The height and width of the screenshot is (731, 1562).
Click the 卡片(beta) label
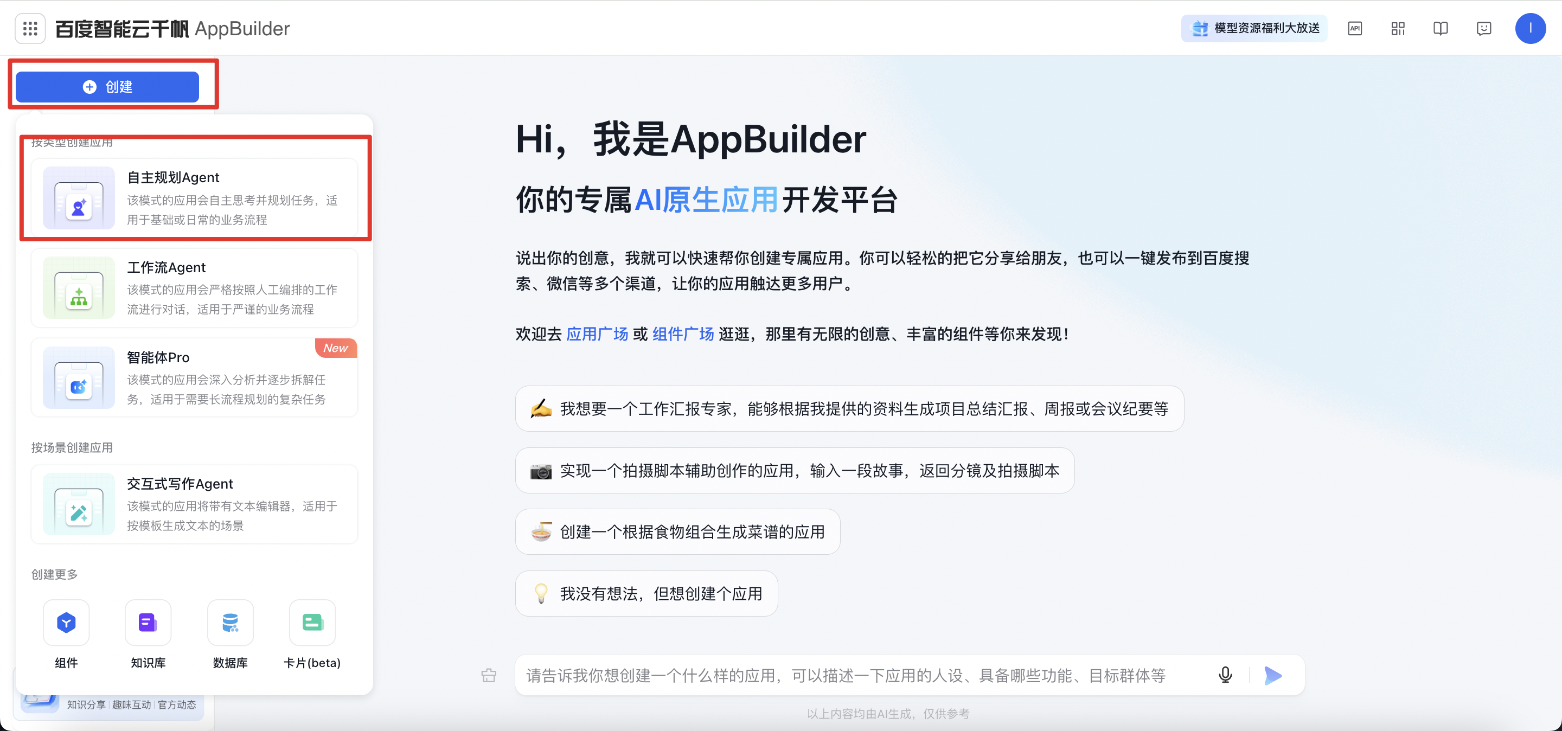point(312,663)
